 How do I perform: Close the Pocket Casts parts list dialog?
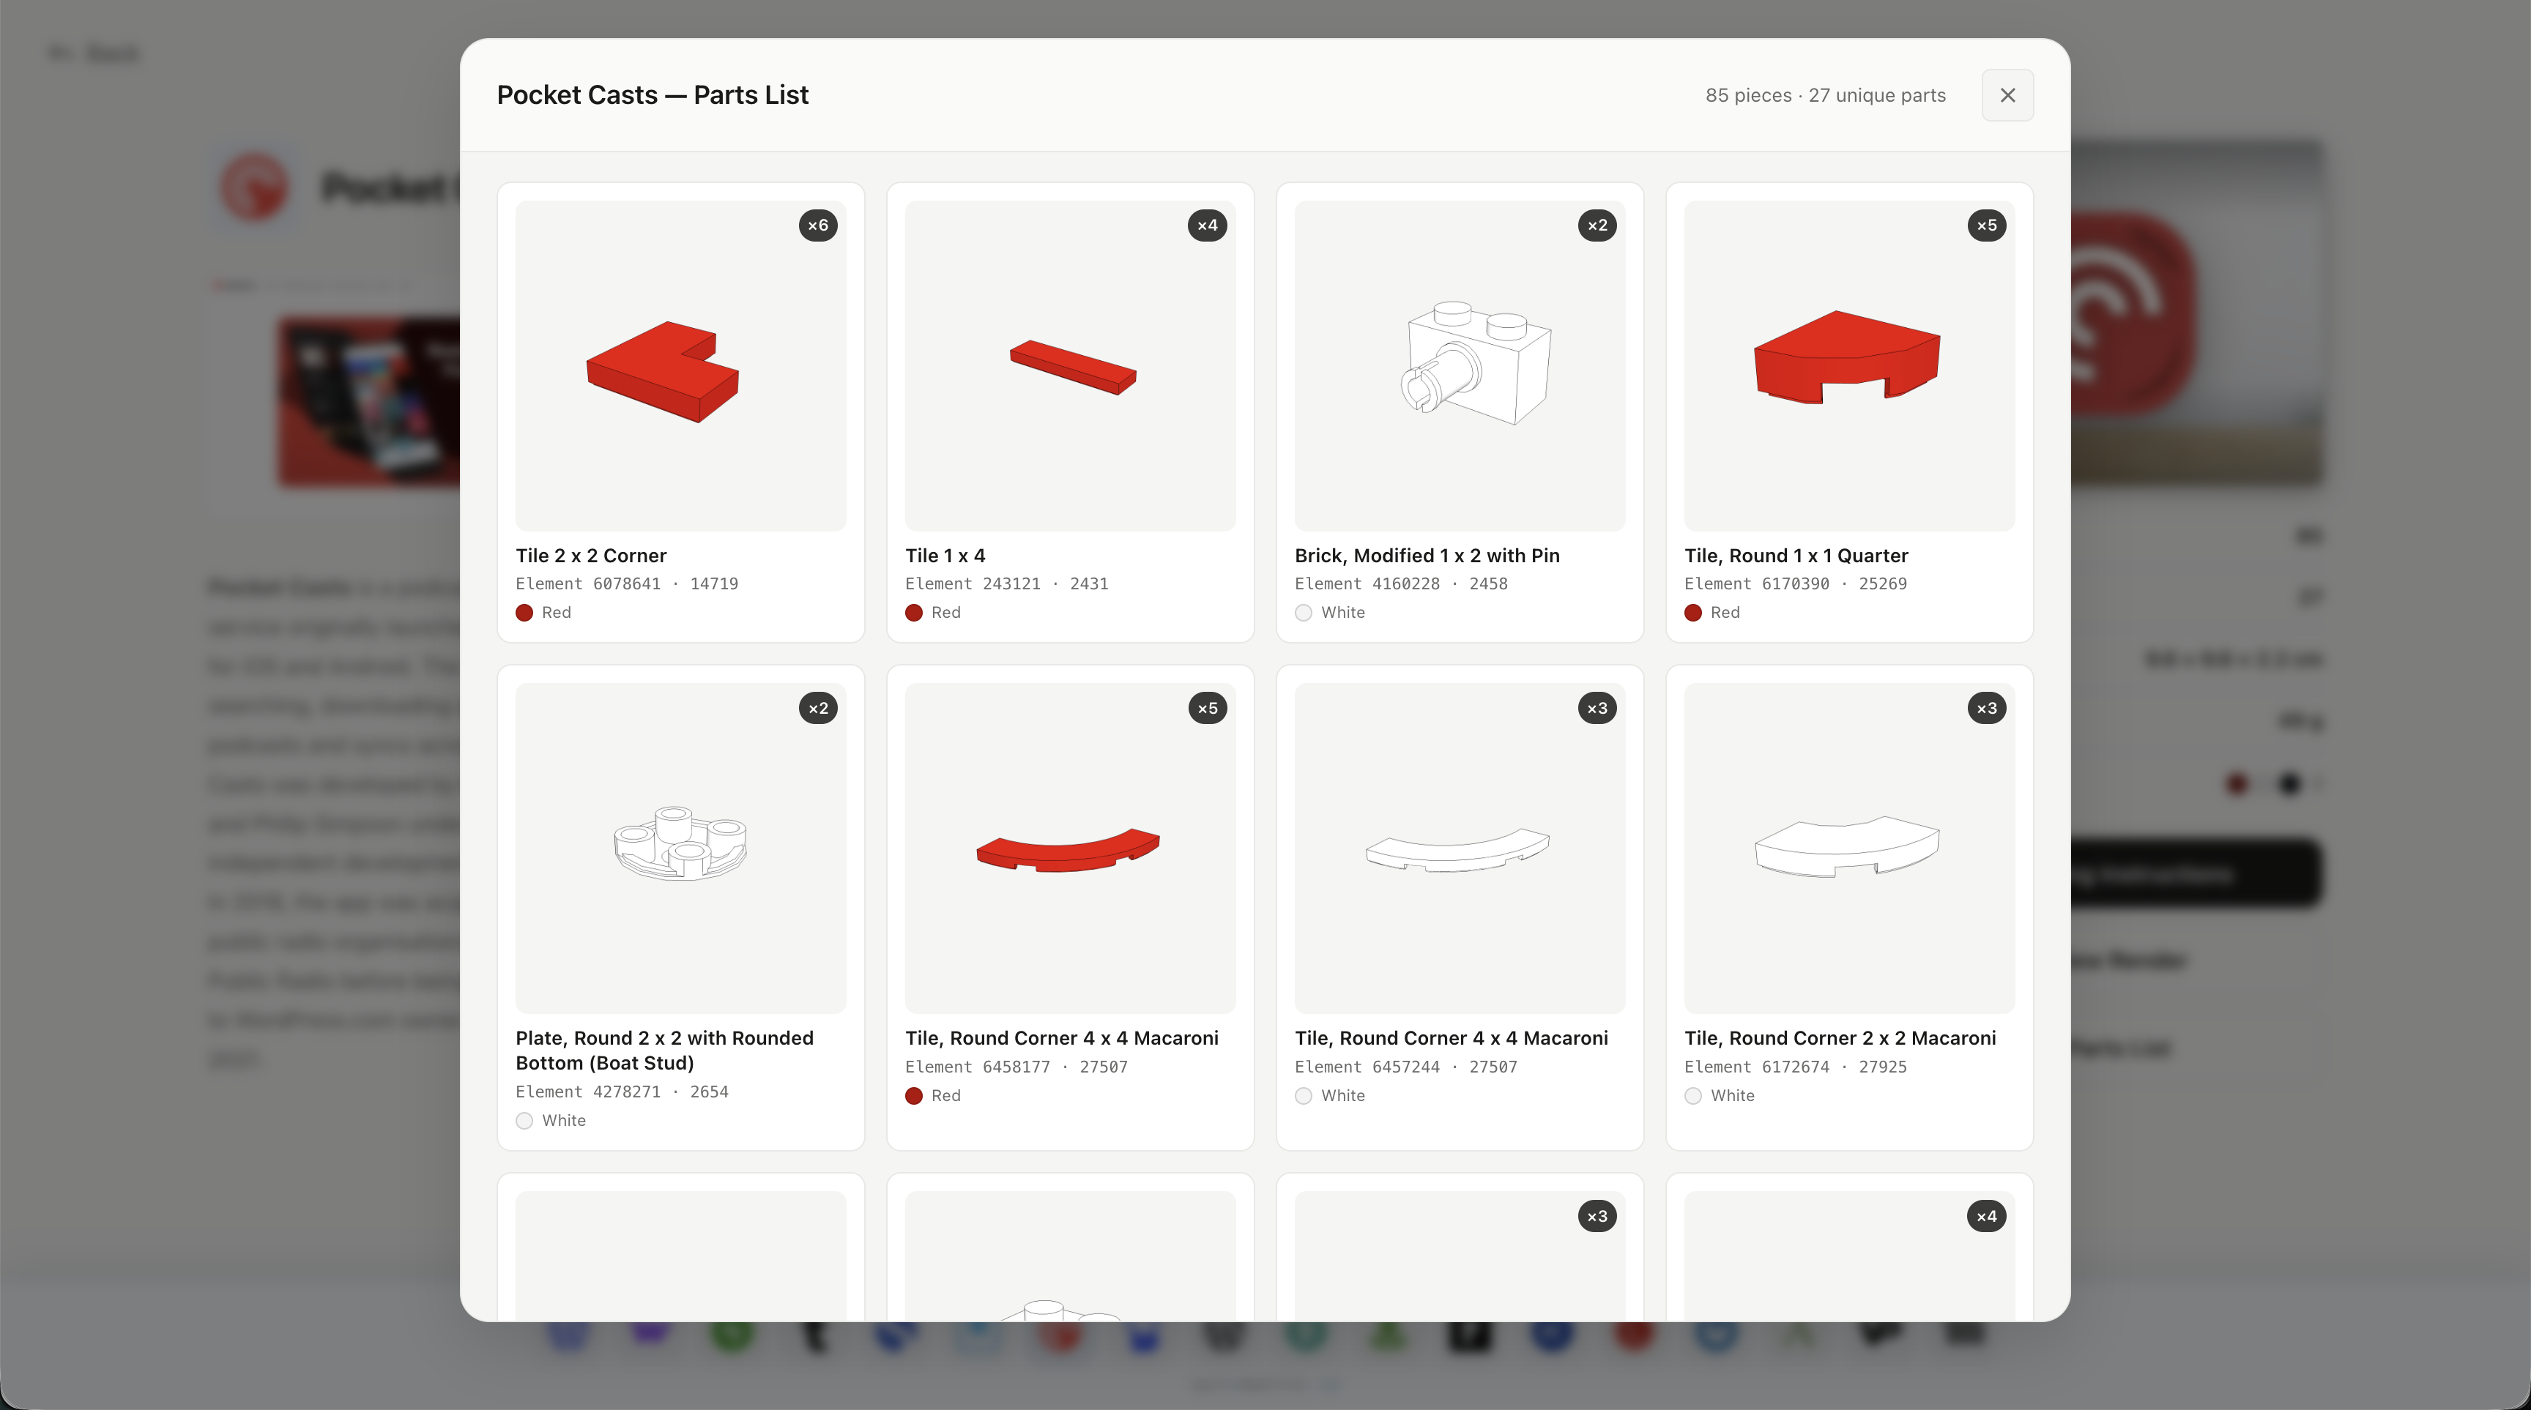pyautogui.click(x=2007, y=95)
